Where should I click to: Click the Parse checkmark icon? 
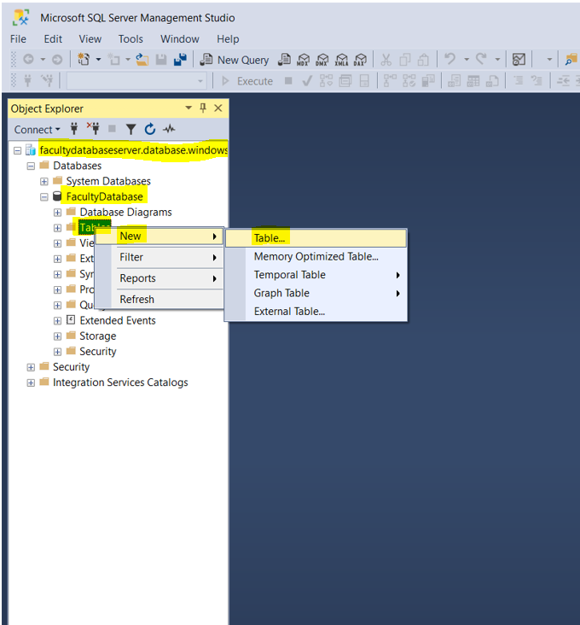[x=307, y=81]
